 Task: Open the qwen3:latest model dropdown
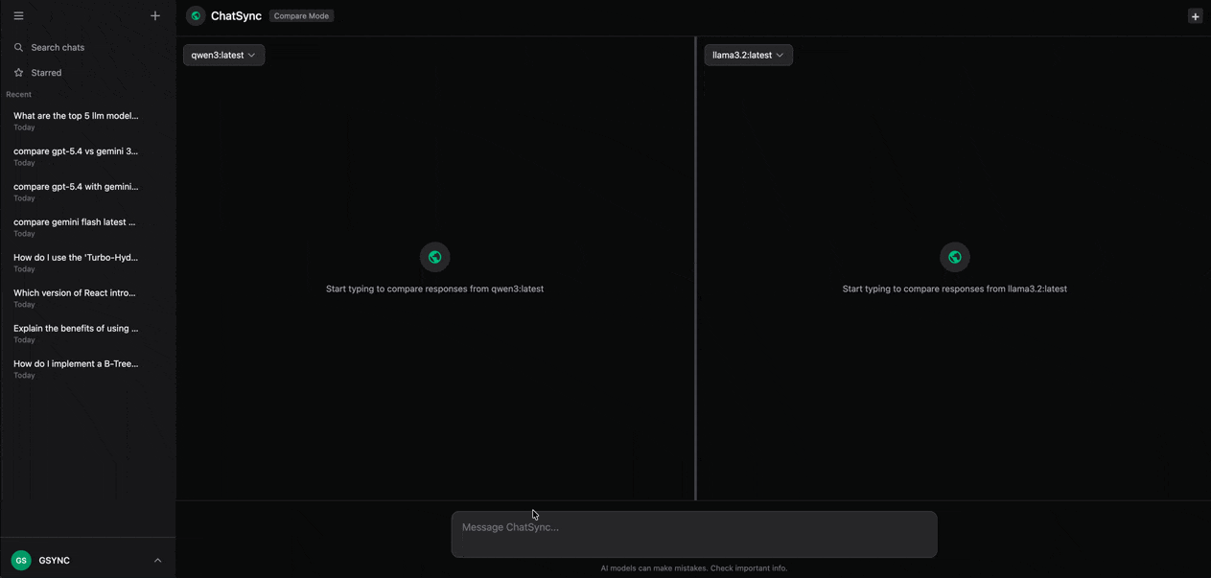[223, 55]
